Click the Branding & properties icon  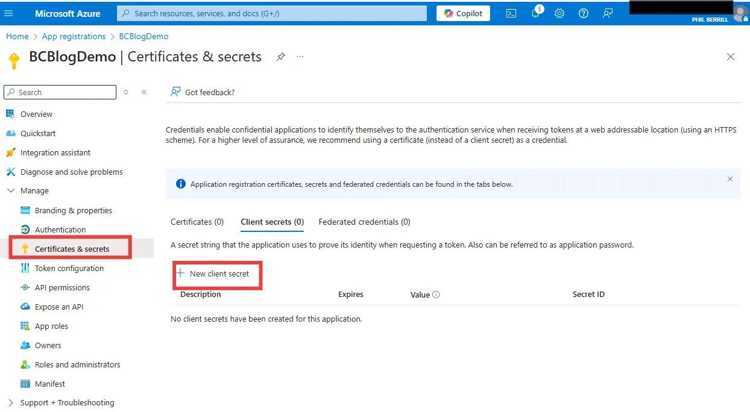[25, 210]
